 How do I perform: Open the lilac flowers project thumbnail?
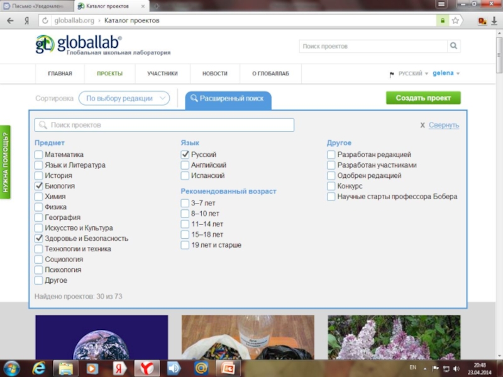[x=394, y=337]
